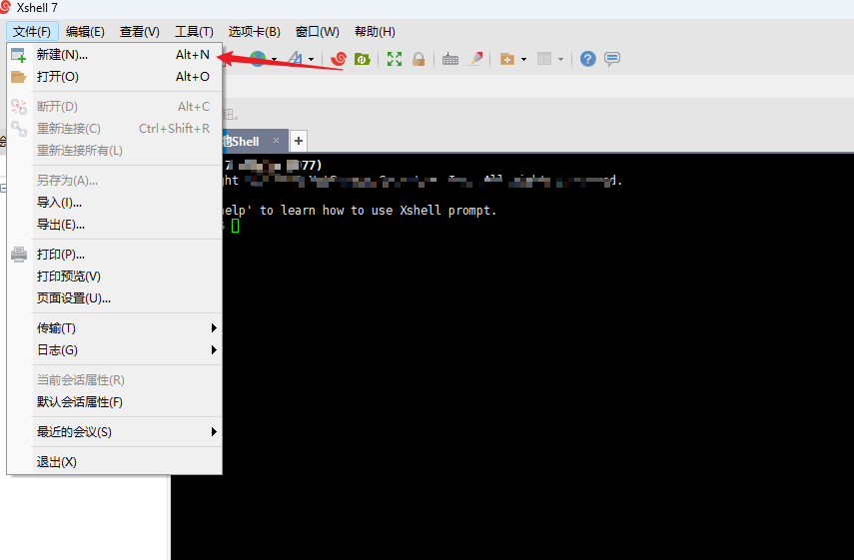Viewport: 854px width, 560px height.
Task: Close the 文件(F) menu from menu bar
Action: [x=32, y=32]
